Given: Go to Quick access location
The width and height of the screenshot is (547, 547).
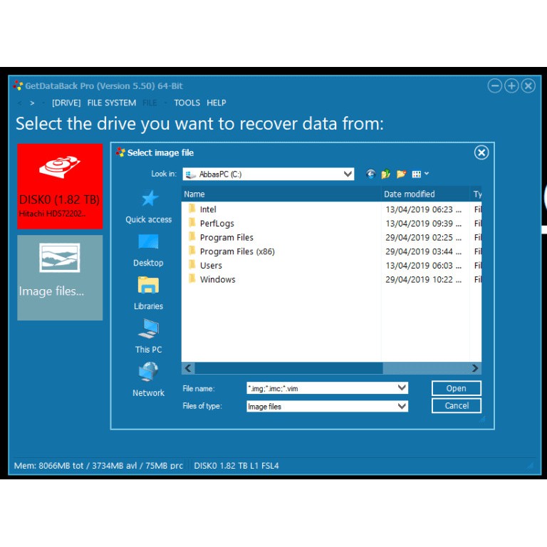Looking at the screenshot, I should (x=149, y=207).
